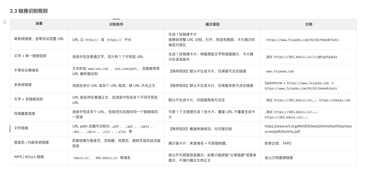Image resolution: width=386 pixels, height=169 pixels.
Task: Click the example containing https://baidu.com
Action: [308, 100]
